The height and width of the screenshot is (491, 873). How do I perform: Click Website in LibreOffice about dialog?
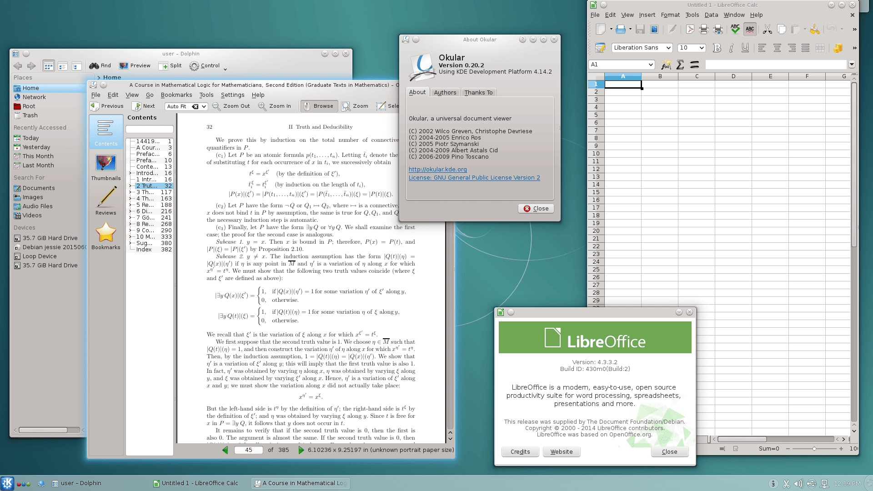[x=562, y=452]
